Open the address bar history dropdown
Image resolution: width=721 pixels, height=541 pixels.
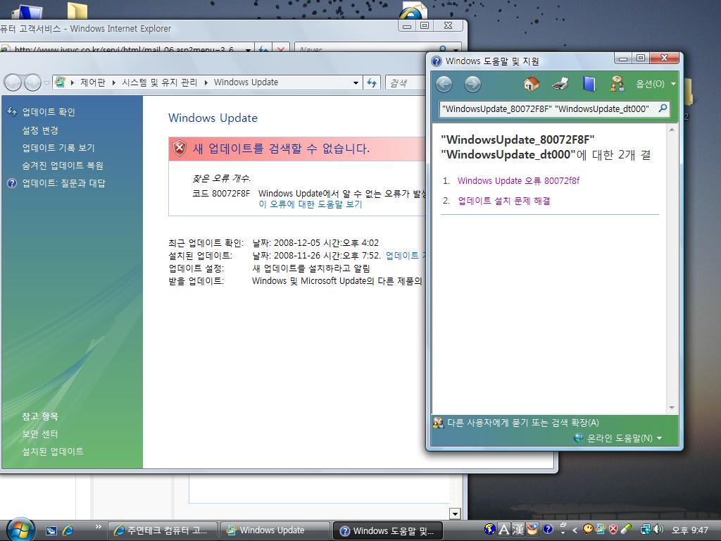tap(356, 83)
